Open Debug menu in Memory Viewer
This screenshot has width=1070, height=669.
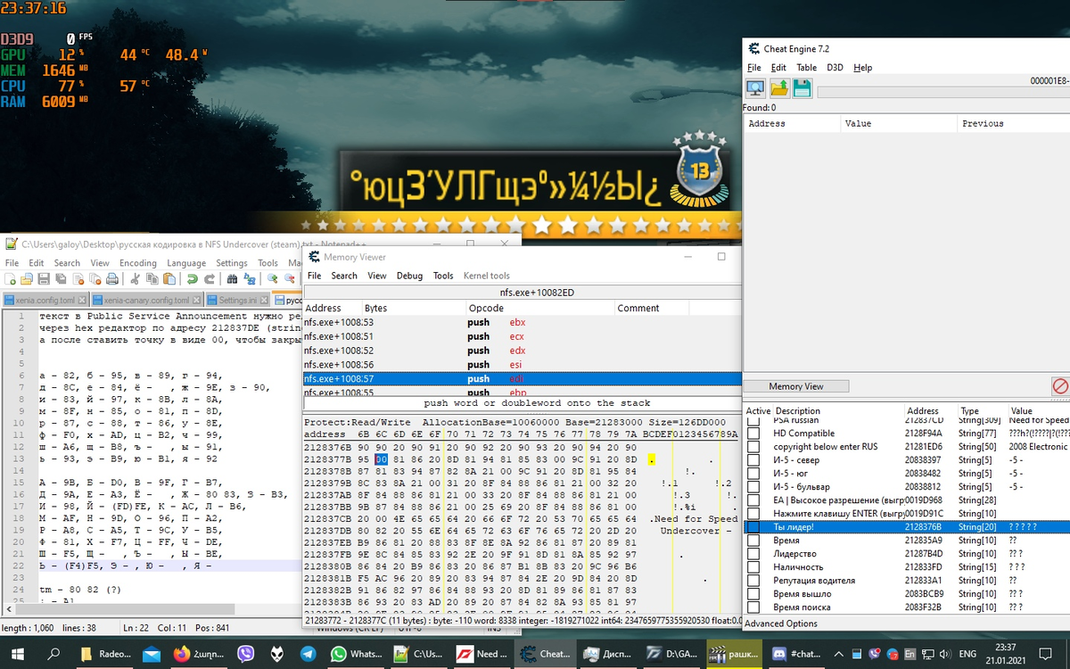pos(409,277)
